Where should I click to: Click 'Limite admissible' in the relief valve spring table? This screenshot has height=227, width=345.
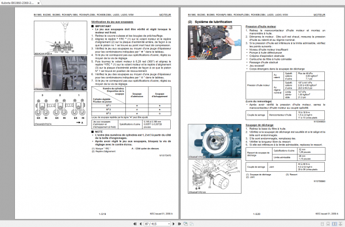click(282, 157)
